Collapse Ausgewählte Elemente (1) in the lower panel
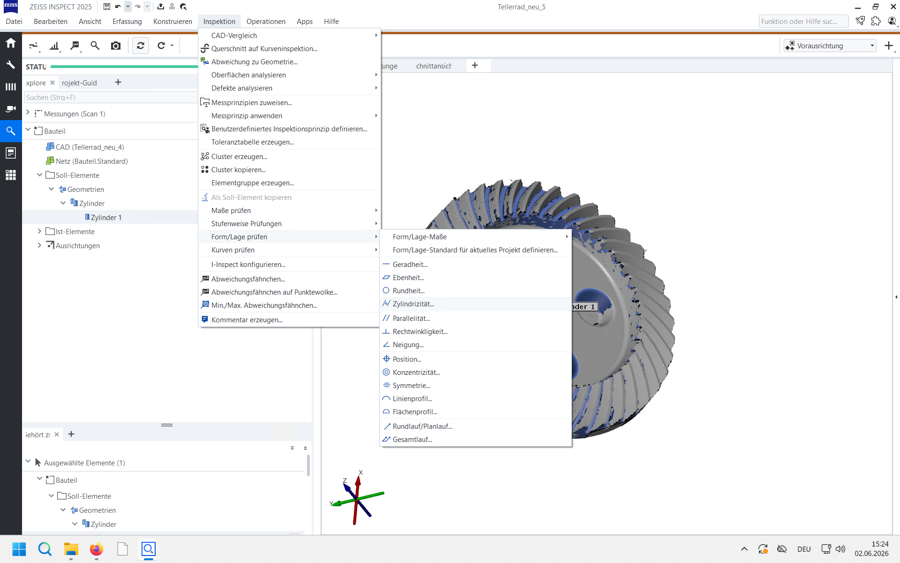 pos(28,462)
